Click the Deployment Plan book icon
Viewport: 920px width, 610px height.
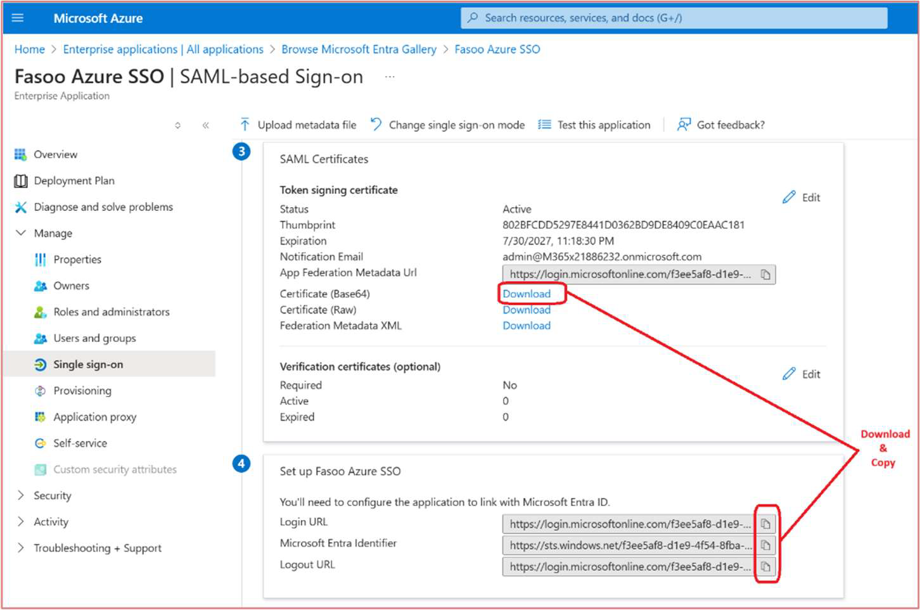21,181
